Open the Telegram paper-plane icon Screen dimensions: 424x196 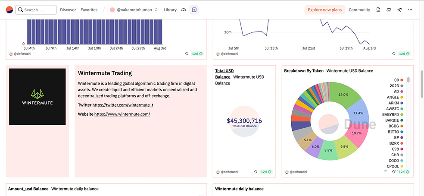[x=399, y=10]
